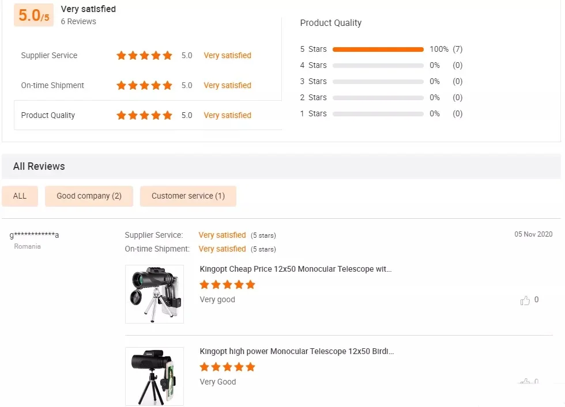The width and height of the screenshot is (565, 407).
Task: Open Kingopt Cheap Price 12x50 Monocular link
Action: (296, 269)
